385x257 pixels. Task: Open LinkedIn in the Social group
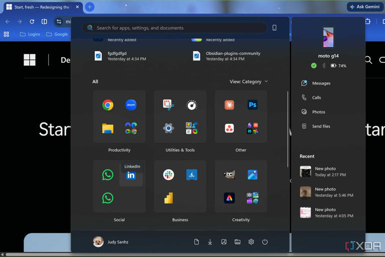click(x=131, y=175)
